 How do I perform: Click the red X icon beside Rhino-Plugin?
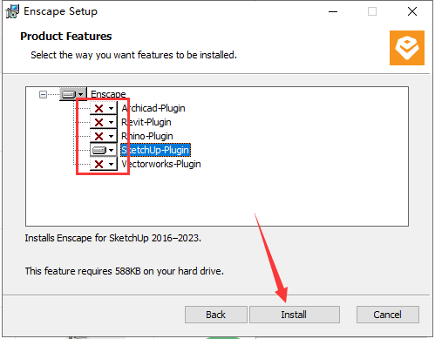tap(99, 136)
